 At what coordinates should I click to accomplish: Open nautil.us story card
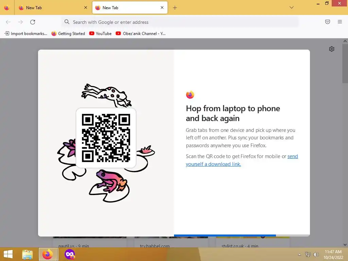pyautogui.click(x=90, y=242)
